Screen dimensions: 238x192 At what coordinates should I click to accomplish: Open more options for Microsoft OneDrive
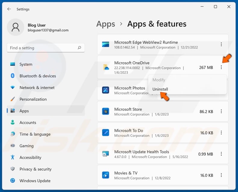[221, 67]
